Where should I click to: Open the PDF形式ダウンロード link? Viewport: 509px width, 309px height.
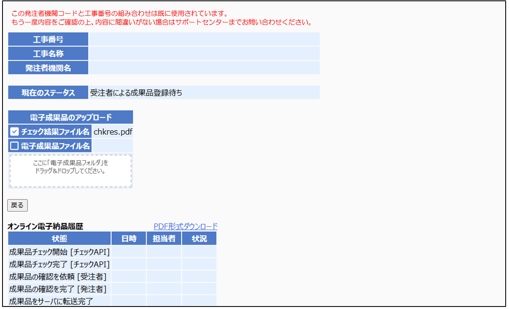click(186, 226)
